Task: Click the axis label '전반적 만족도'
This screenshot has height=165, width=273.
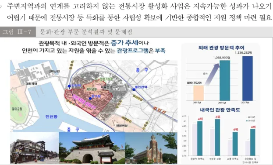Action: 197,159
